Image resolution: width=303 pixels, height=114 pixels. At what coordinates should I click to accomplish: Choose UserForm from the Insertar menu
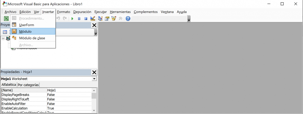(33, 25)
